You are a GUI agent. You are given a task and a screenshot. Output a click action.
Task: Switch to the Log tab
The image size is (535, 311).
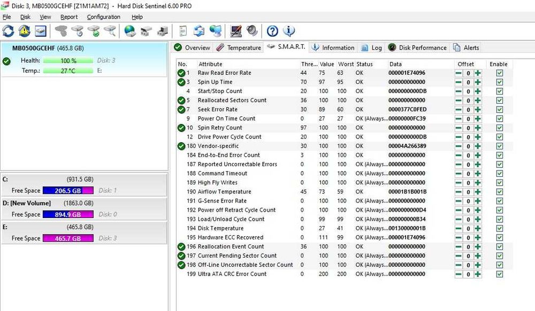[x=371, y=48]
